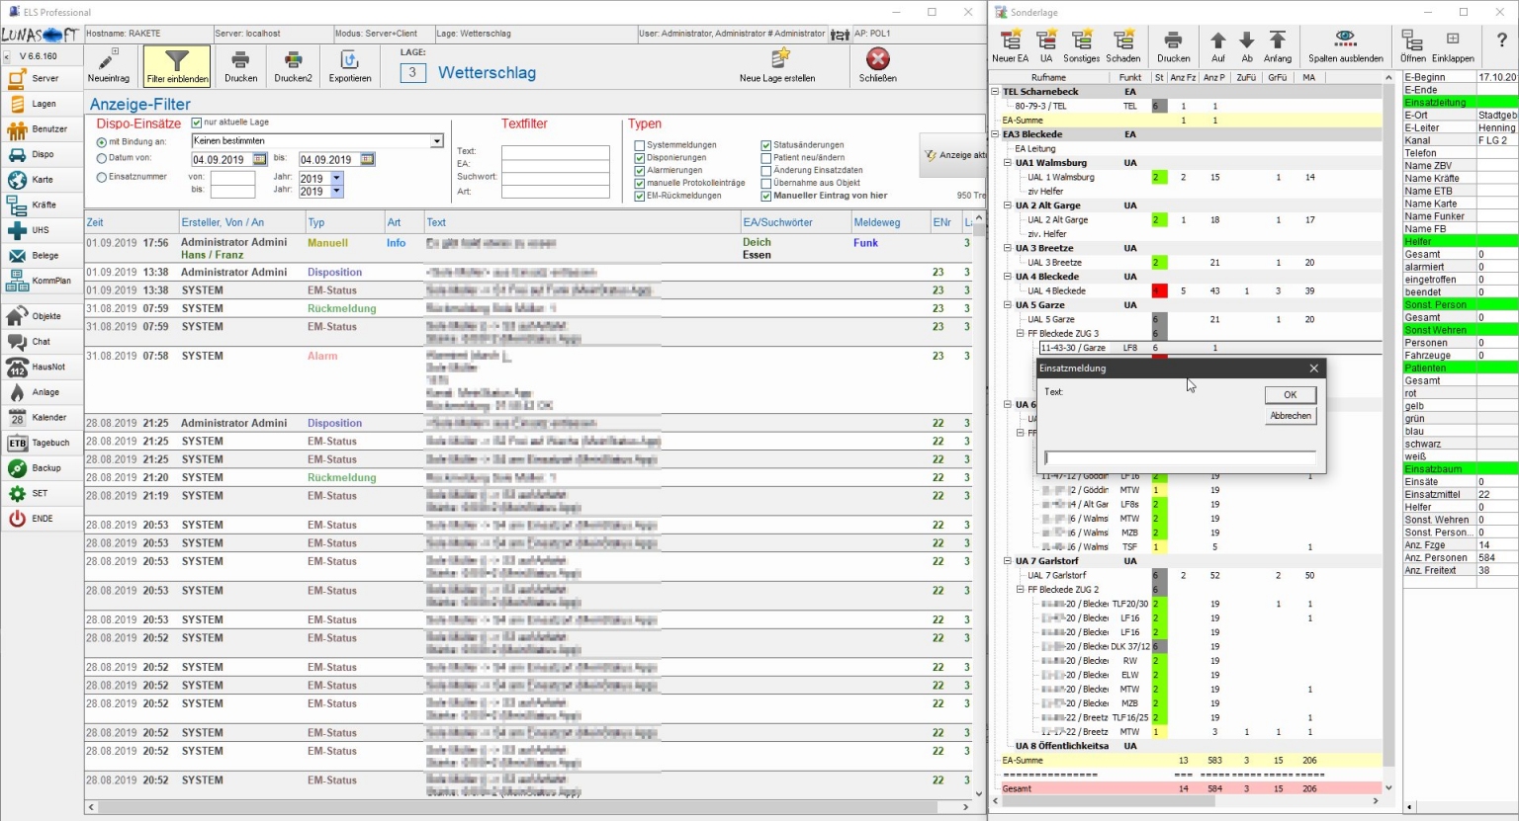Click Abbrechen in Einsatzmeldung dialog
Viewport: 1519px width, 821px height.
pos(1291,416)
